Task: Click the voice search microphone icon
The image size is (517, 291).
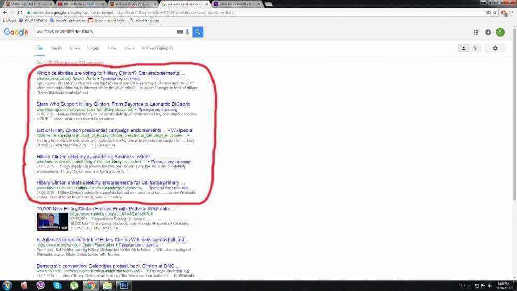Action: pyautogui.click(x=187, y=32)
